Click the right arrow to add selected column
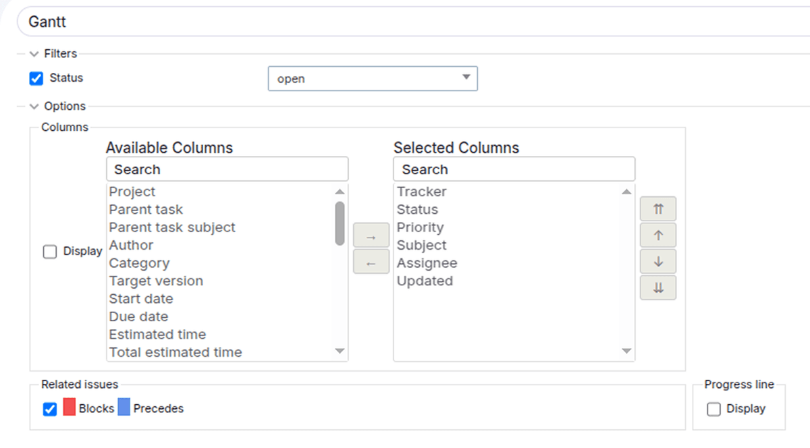The height and width of the screenshot is (448, 810). 370,235
